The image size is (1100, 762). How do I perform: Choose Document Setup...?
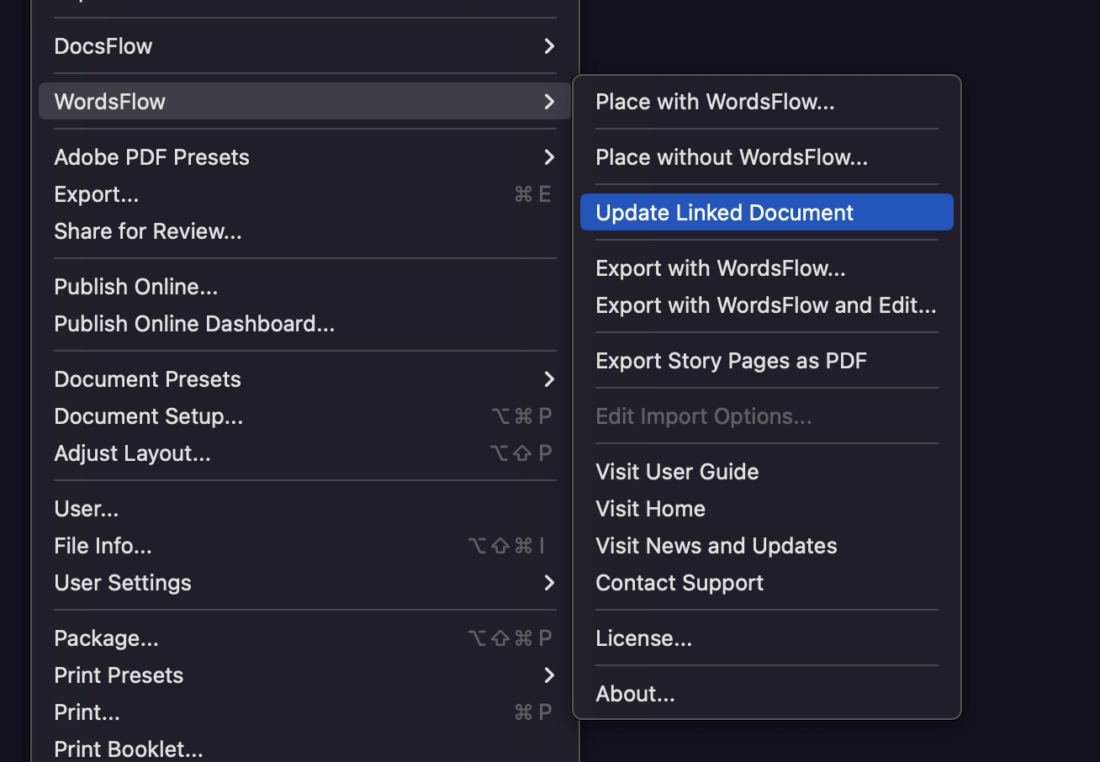click(304, 416)
